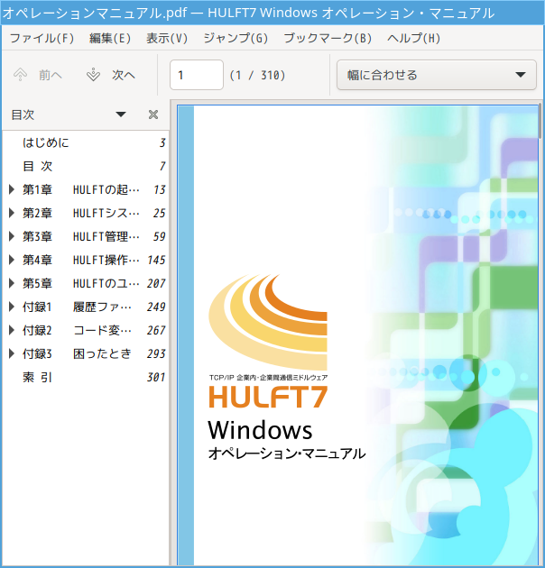Select the 索 引 outline entry
The image size is (545, 568).
(86, 377)
